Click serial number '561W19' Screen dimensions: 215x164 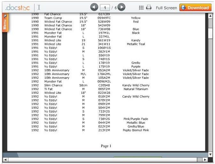(x=104, y=40)
